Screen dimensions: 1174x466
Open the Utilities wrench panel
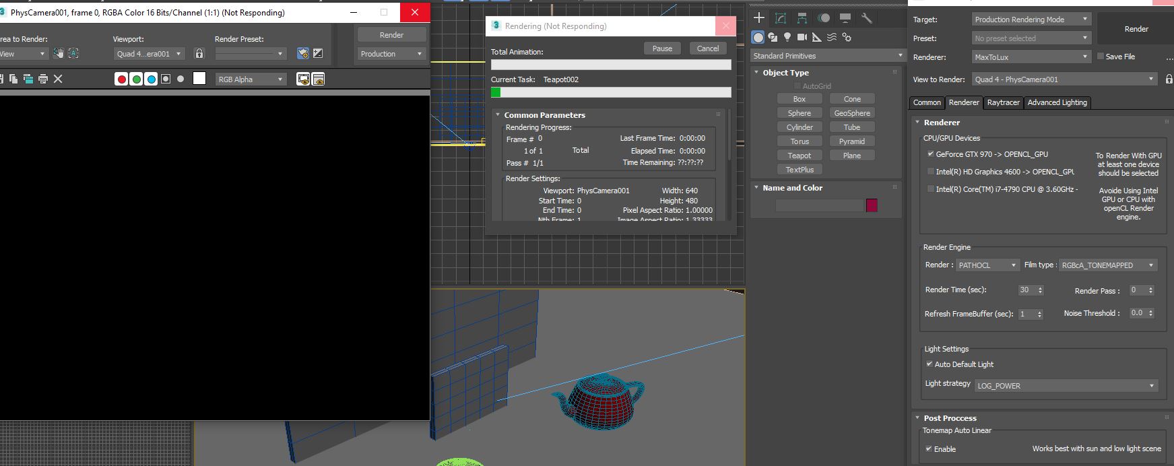tap(867, 18)
